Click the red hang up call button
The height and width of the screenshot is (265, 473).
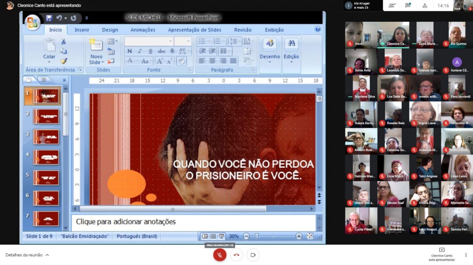click(236, 255)
